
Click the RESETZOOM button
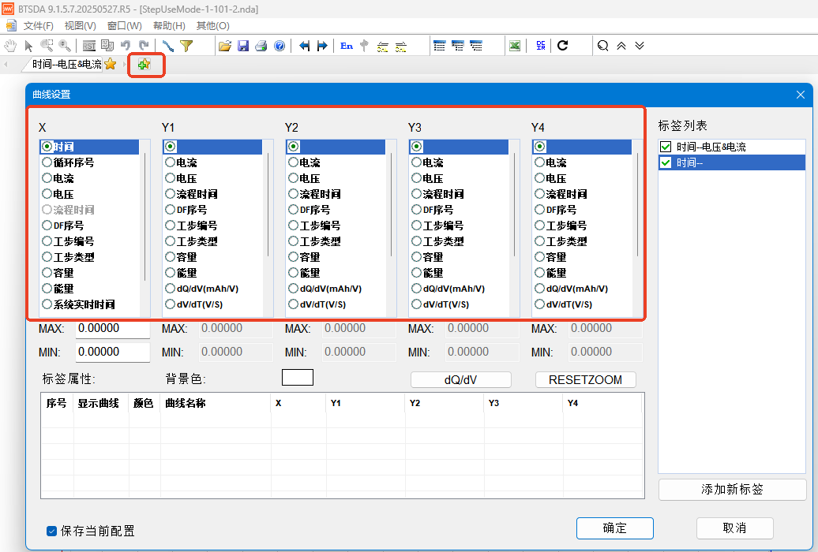585,380
